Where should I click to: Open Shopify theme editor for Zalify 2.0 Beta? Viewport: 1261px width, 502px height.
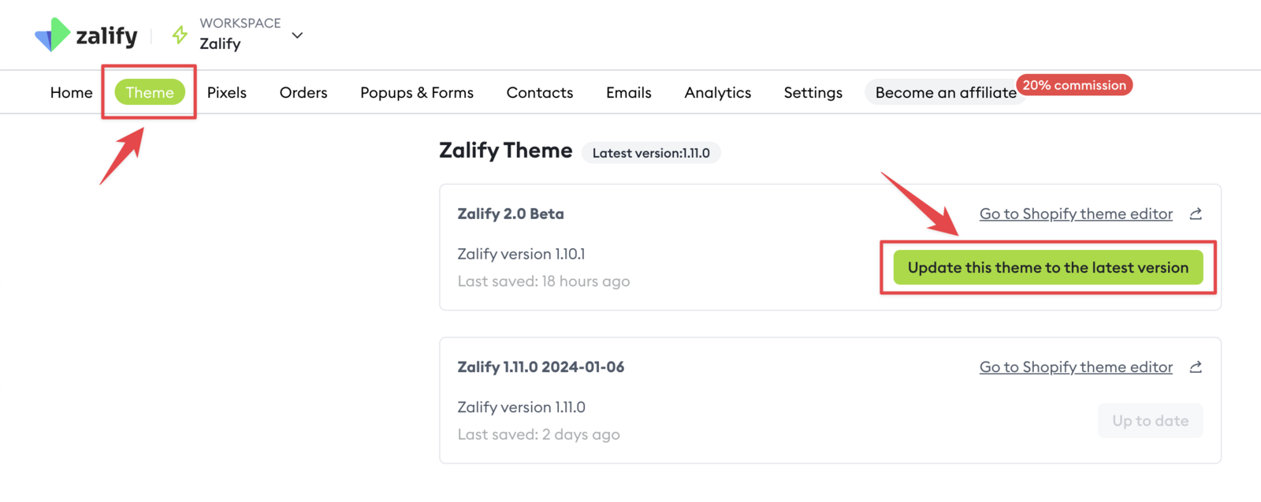[1076, 214]
